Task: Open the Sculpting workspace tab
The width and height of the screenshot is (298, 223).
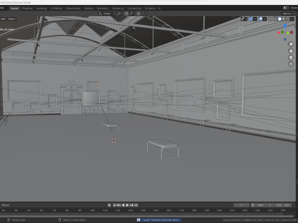Action: click(42, 8)
